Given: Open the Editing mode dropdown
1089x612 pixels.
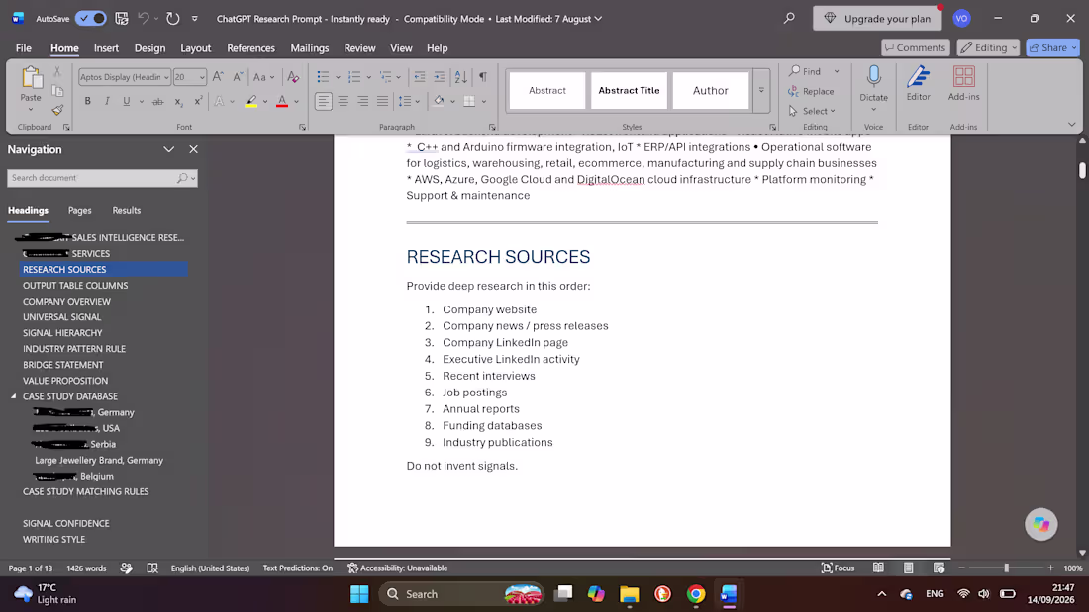Looking at the screenshot, I should (x=988, y=47).
